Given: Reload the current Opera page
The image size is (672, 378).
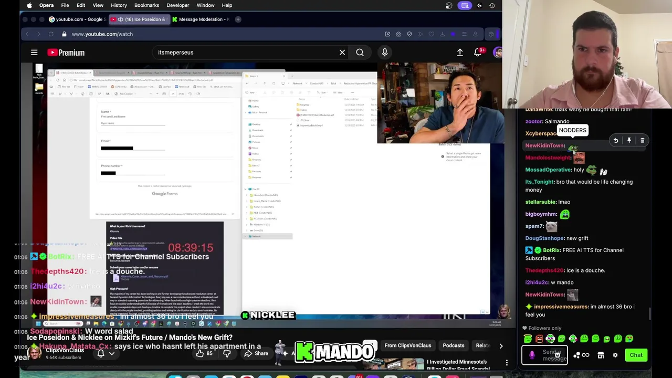Looking at the screenshot, I should [51, 34].
